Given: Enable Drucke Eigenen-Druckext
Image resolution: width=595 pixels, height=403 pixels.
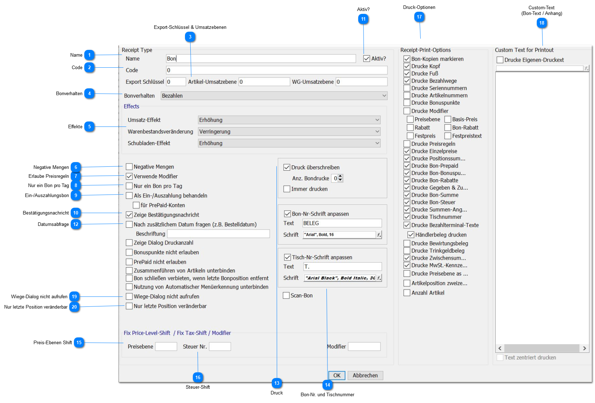Looking at the screenshot, I should click(x=500, y=60).
